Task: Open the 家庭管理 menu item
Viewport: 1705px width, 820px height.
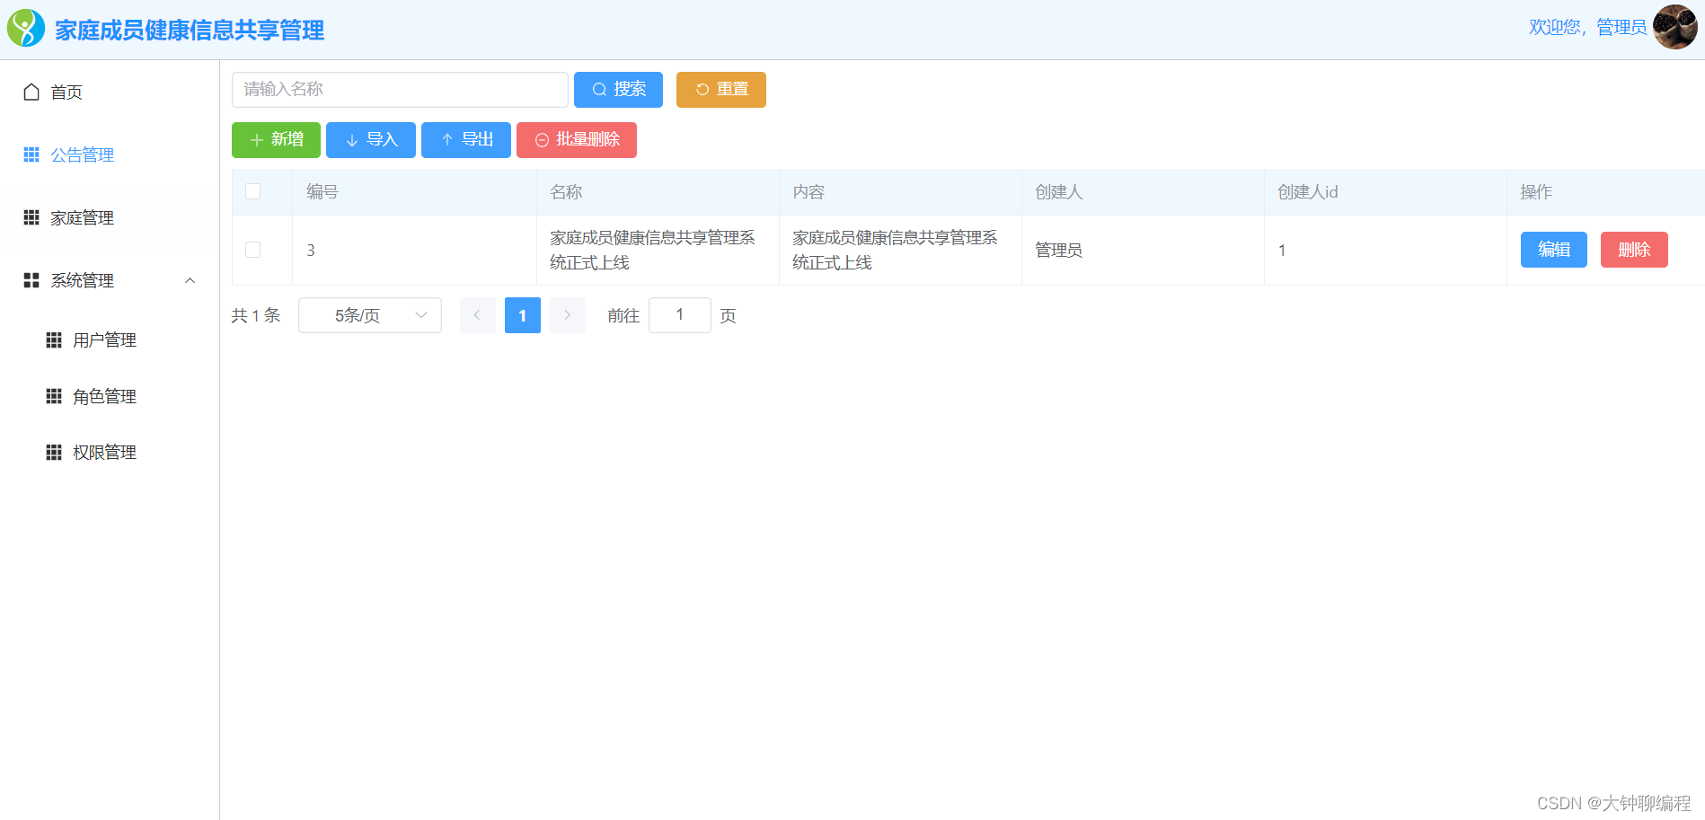Action: [83, 217]
